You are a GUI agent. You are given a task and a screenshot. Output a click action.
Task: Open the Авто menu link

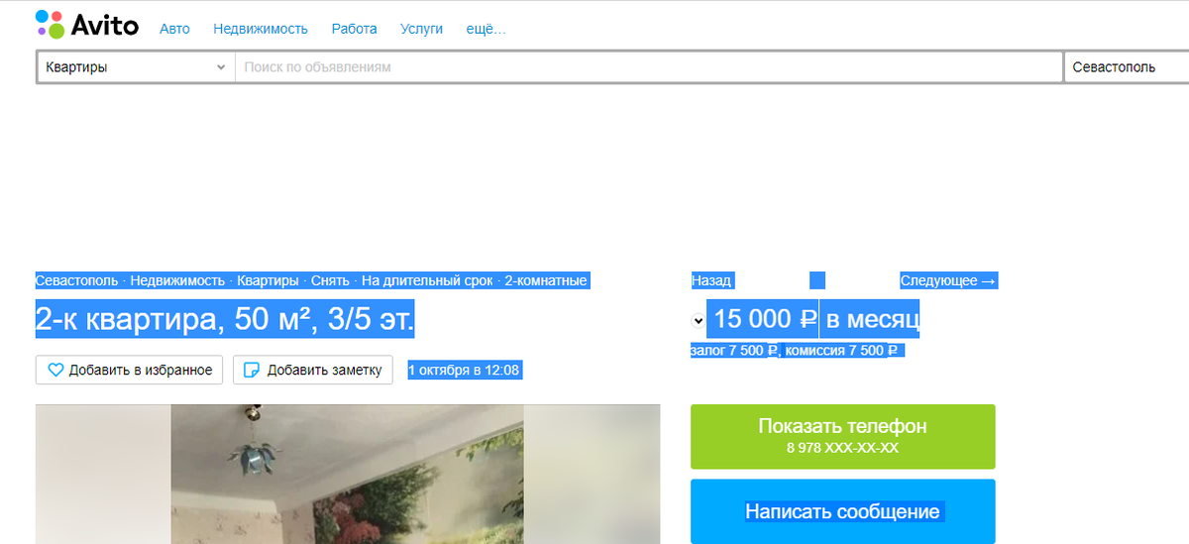pyautogui.click(x=174, y=29)
